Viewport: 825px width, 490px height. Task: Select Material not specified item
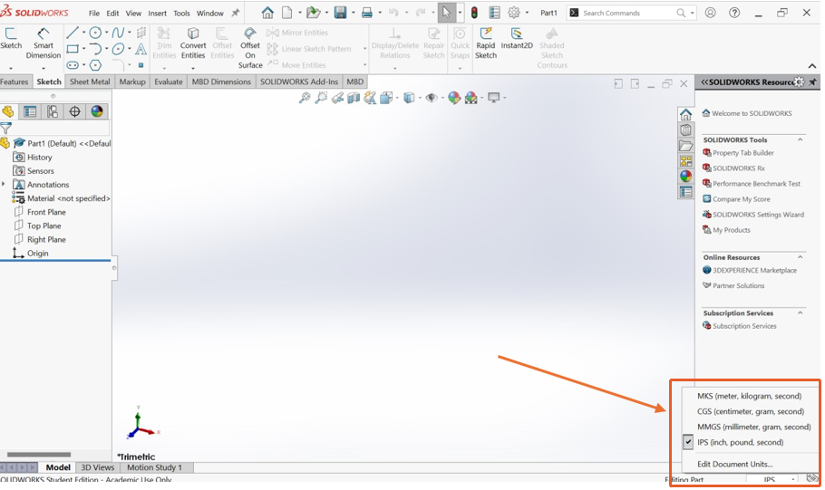[x=68, y=198]
